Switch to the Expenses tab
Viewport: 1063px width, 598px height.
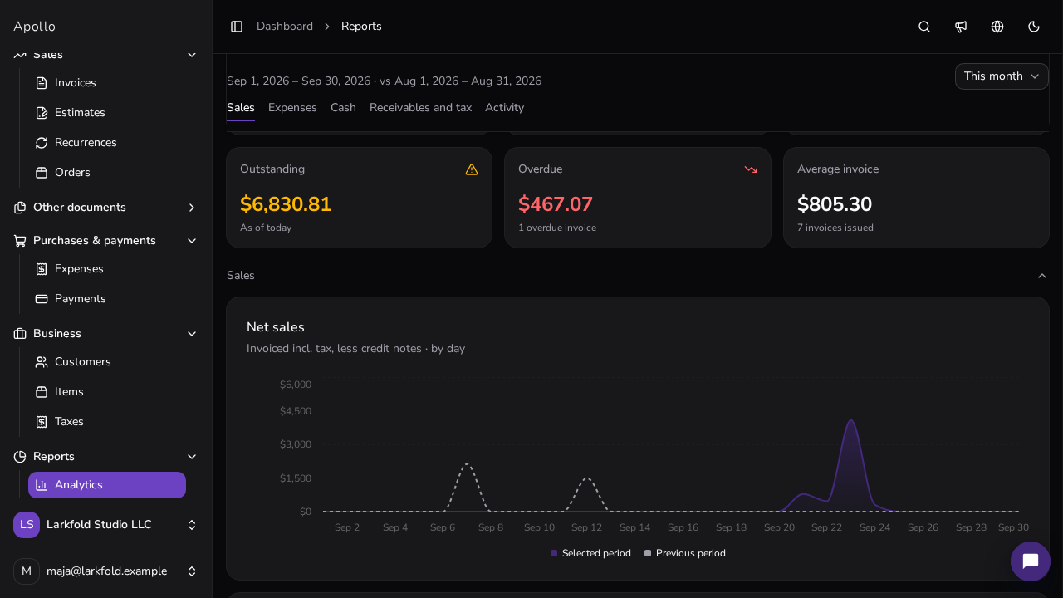tap(292, 108)
